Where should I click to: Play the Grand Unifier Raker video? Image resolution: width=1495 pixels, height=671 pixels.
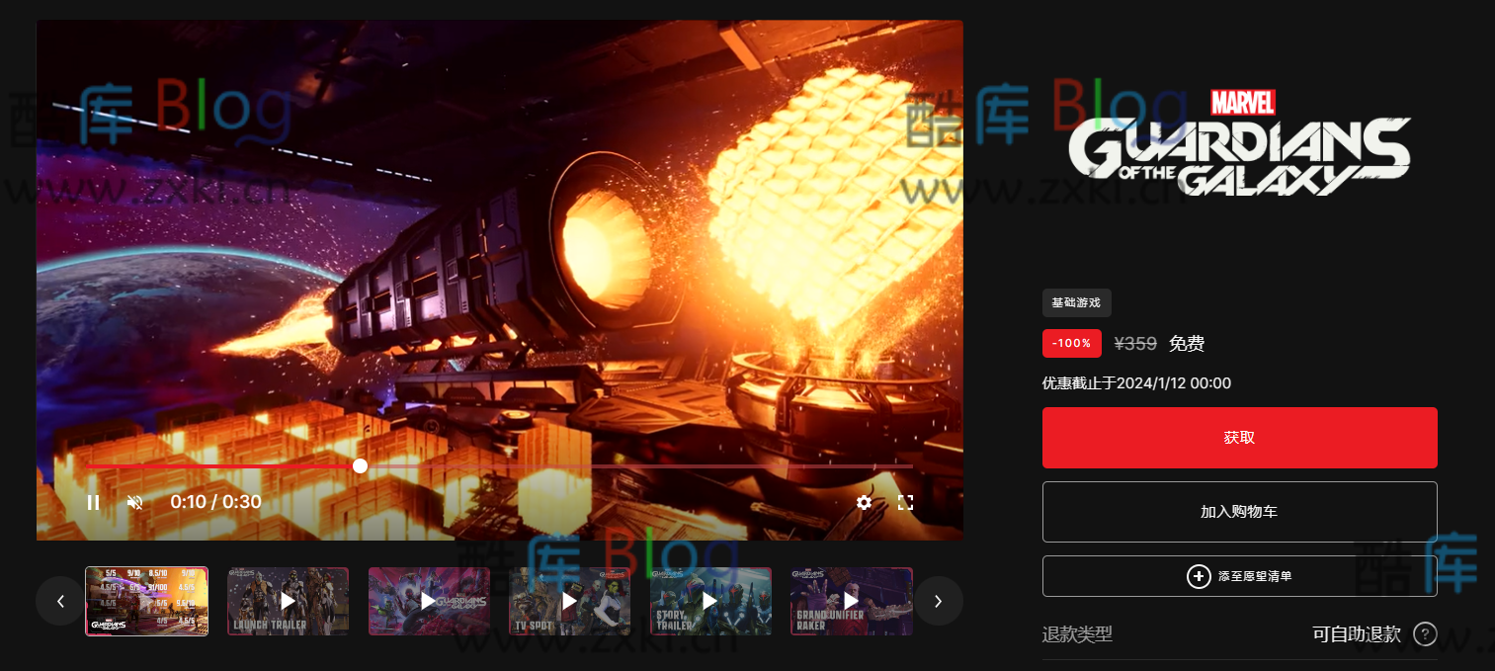pyautogui.click(x=851, y=601)
